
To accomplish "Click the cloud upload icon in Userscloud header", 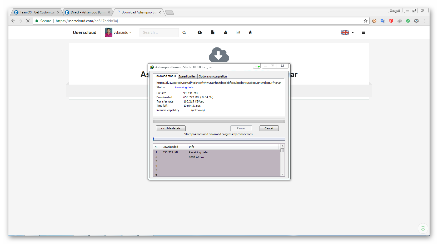I will pos(200,32).
